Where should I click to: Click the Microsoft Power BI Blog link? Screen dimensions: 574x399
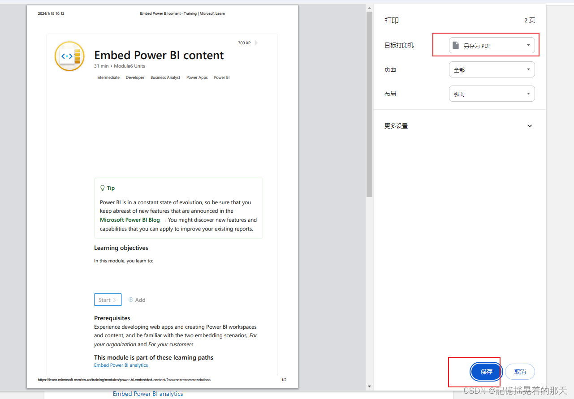pos(130,220)
